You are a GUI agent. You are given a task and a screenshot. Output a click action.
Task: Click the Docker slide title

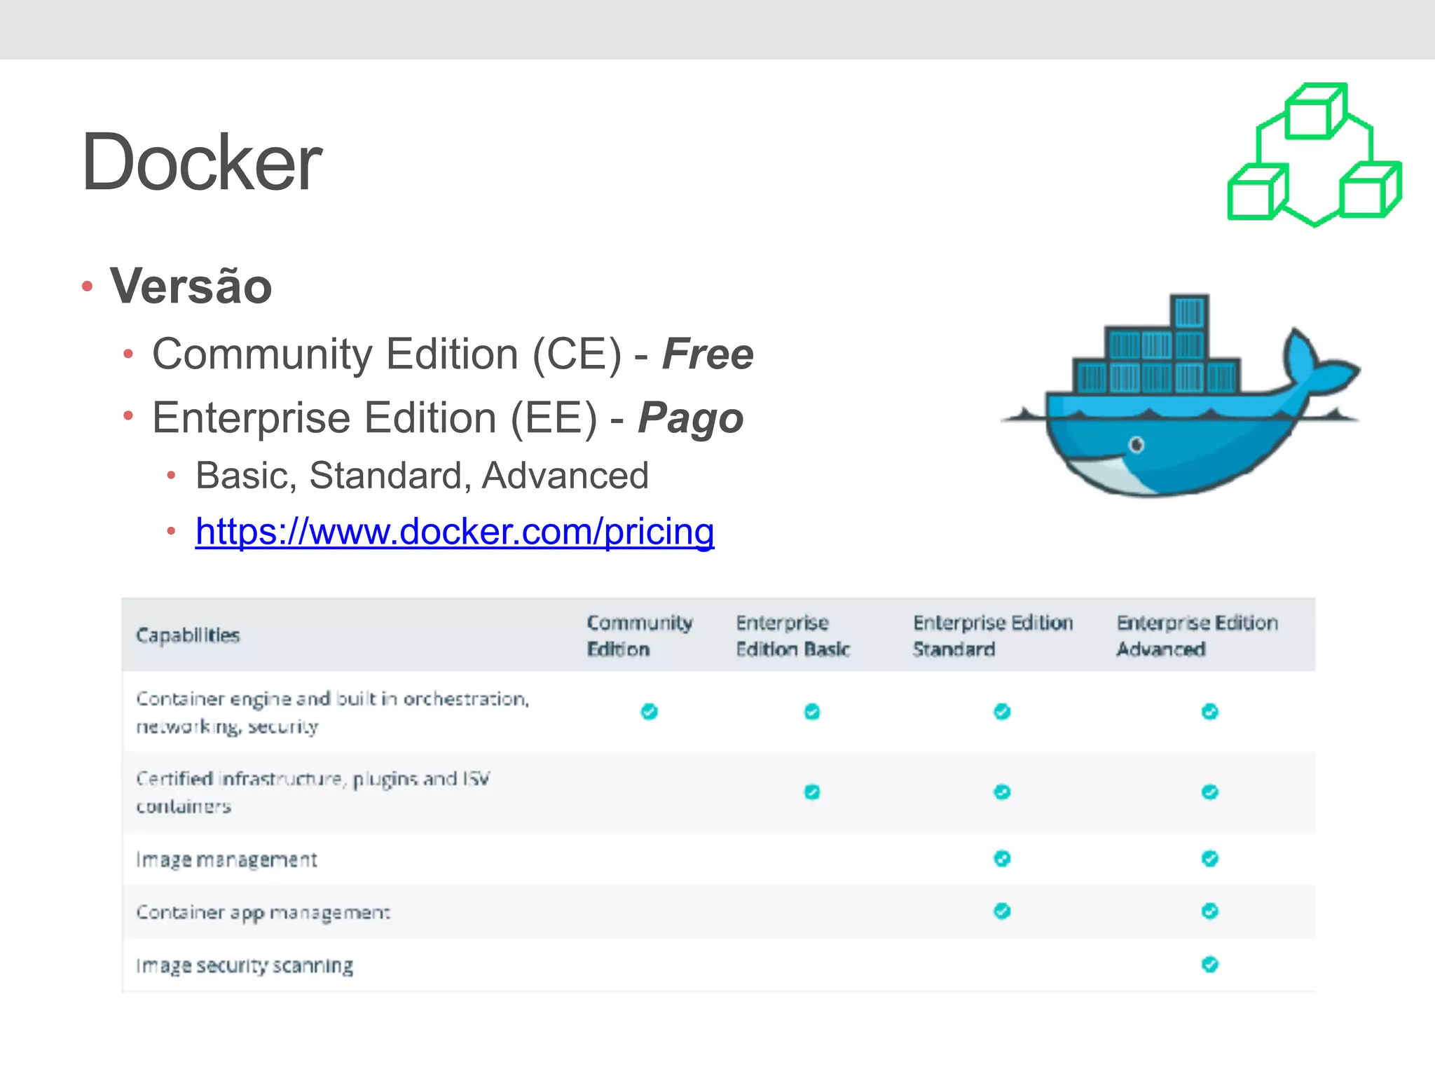[x=202, y=162]
